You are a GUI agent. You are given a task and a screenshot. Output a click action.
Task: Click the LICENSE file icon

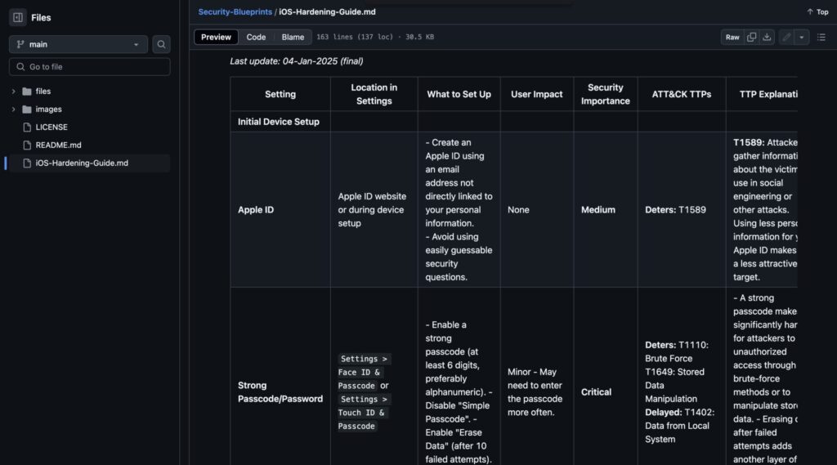tap(27, 127)
